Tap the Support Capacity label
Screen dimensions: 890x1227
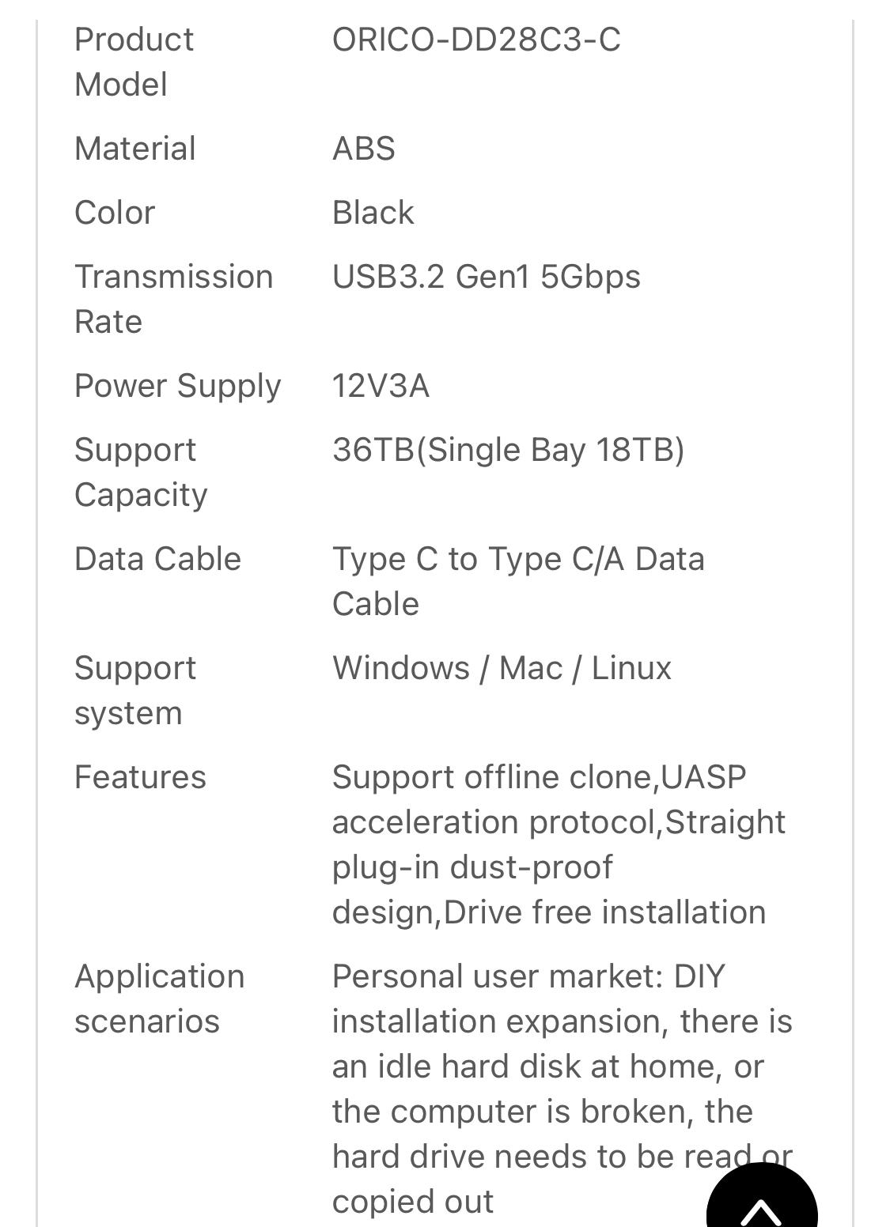pos(141,472)
